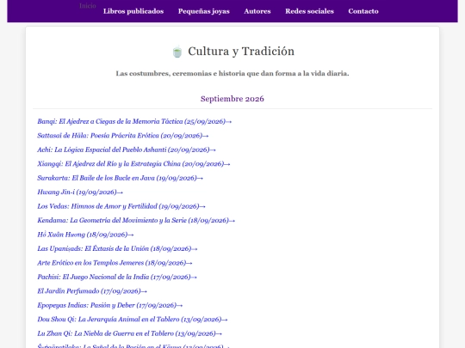Select Redes sociales in the navigation

(x=309, y=11)
